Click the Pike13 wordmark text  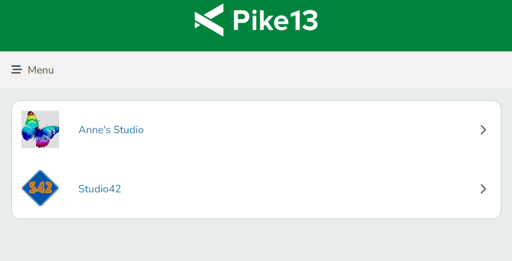point(275,21)
